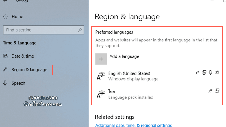
Task: Click the English speech recognition microphone icon
Action: click(x=210, y=72)
